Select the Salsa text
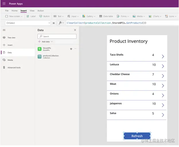 [113, 113]
